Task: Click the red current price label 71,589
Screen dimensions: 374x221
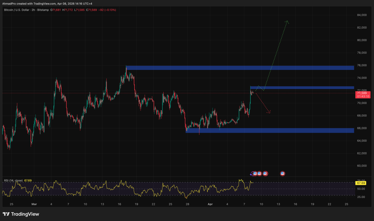Action: pos(362,94)
